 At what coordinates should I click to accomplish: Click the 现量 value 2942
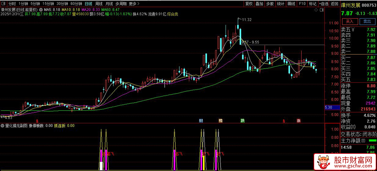point(370,103)
